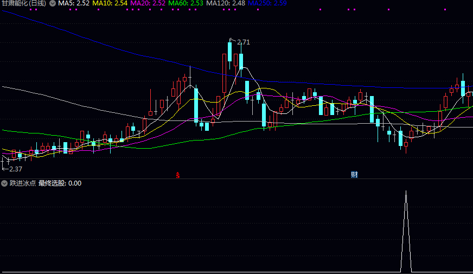Click the red hollow candle left of the 2.71 peak

pos(224,73)
